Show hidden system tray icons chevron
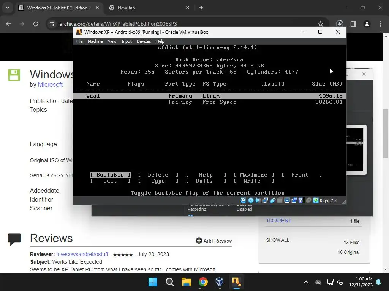The image size is (389, 291). point(306,282)
